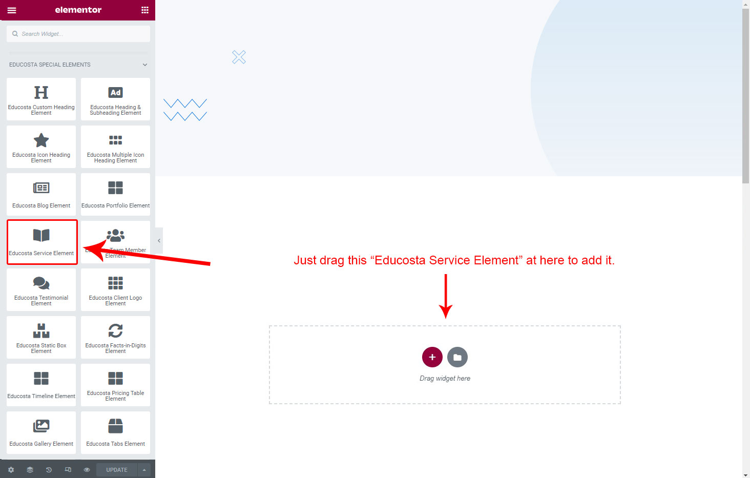Pick the Educosta Facts-in-Digits Element widget

115,338
